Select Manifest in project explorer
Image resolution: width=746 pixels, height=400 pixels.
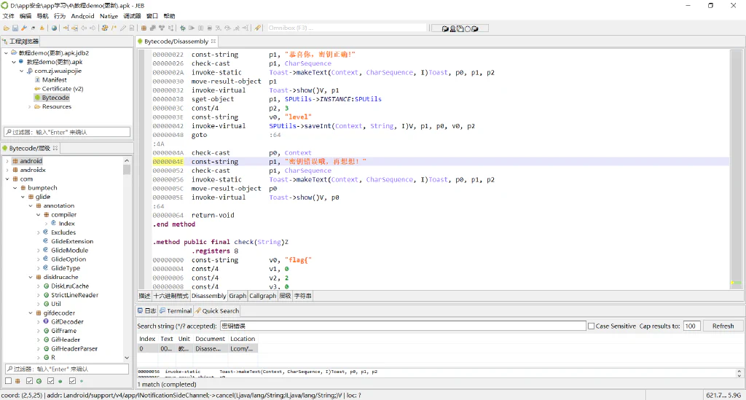54,80
